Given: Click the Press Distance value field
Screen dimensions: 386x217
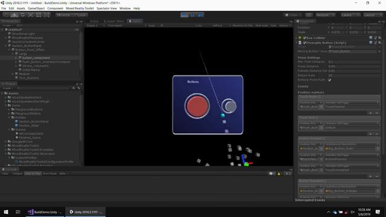Looking at the screenshot, I should (354, 66).
